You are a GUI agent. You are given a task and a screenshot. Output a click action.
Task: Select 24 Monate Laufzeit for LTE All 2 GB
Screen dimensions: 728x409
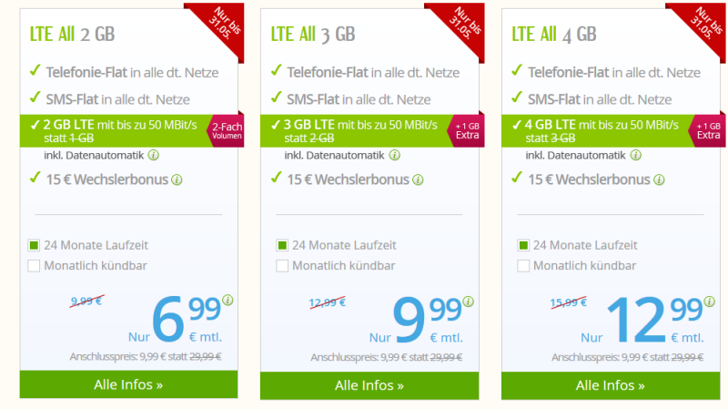[35, 245]
